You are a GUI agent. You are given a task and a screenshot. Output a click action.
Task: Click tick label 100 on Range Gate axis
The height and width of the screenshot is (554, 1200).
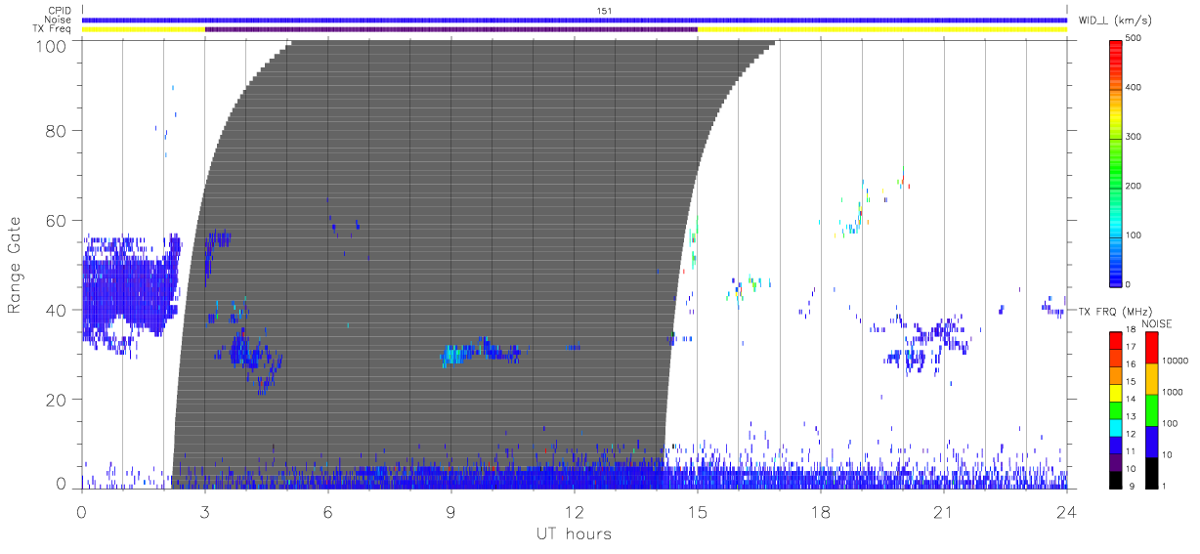point(51,45)
